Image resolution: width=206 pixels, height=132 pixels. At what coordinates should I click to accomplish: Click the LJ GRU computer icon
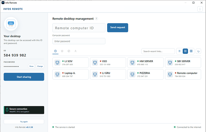point(95,74)
